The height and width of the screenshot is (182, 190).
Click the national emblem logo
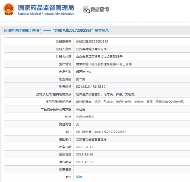9,9
